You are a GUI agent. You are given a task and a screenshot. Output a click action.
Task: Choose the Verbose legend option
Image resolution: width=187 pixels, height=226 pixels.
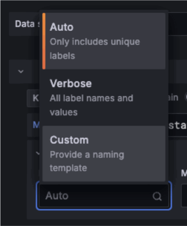coord(104,97)
